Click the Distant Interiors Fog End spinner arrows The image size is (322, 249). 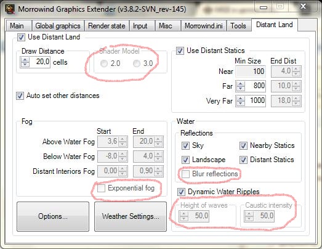click(158, 171)
